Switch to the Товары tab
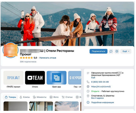The height and width of the screenshot is (113, 136). [x=10, y=97]
